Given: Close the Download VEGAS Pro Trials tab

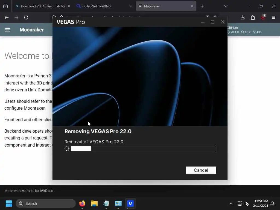Looking at the screenshot, I should (69, 6).
